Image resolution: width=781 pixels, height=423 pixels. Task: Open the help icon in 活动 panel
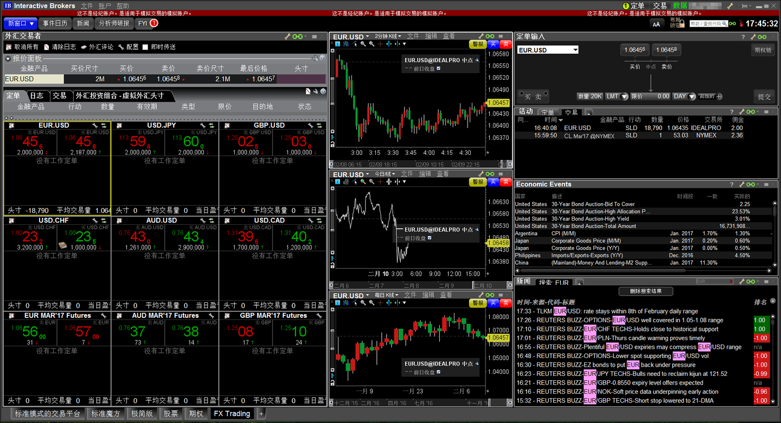732,112
